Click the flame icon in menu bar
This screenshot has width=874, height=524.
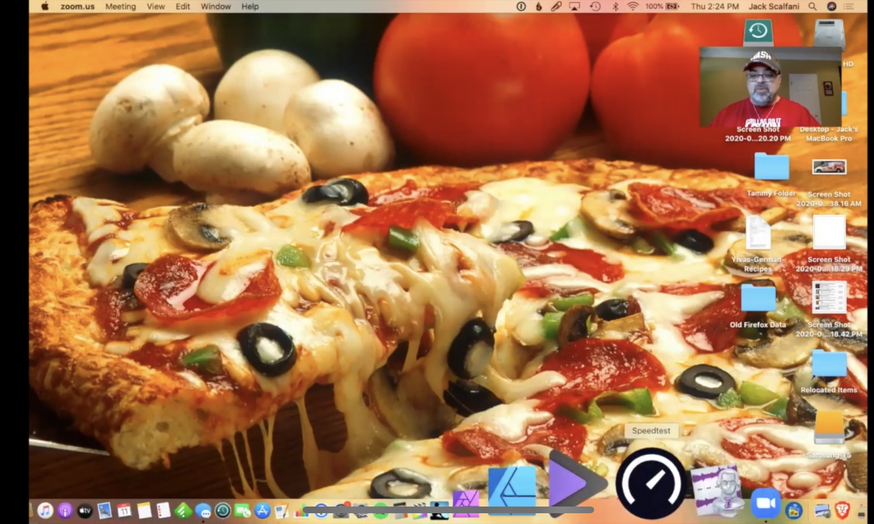pos(539,6)
